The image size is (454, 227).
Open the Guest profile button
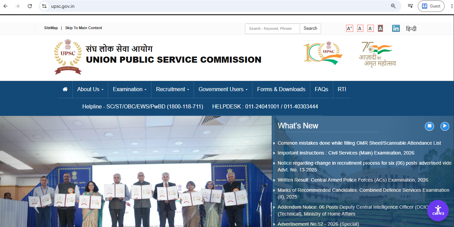431,6
